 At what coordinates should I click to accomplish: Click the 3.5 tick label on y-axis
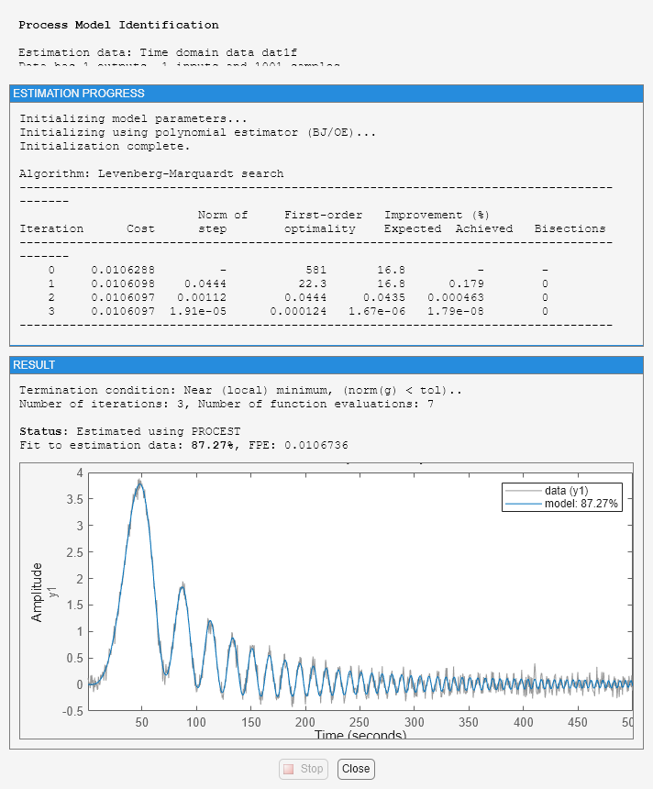74,499
